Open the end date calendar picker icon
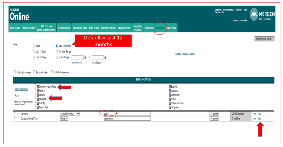Viewport: 283px width, 147px height. coord(105,57)
